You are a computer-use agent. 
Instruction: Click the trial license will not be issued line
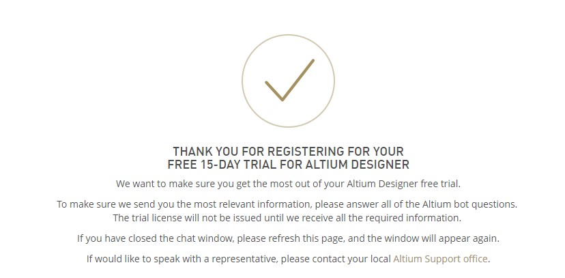[287, 218]
